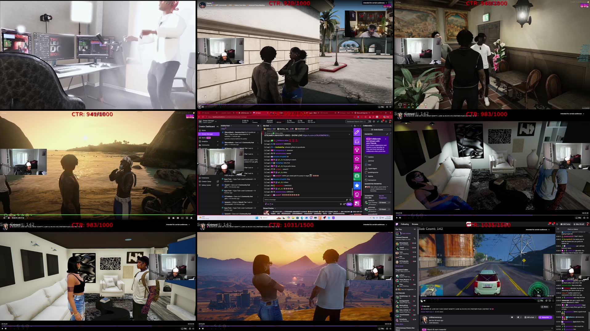Screen dimensions: 590x331
Task: Click the Windows Start button in taskbar
Action: [256, 218]
